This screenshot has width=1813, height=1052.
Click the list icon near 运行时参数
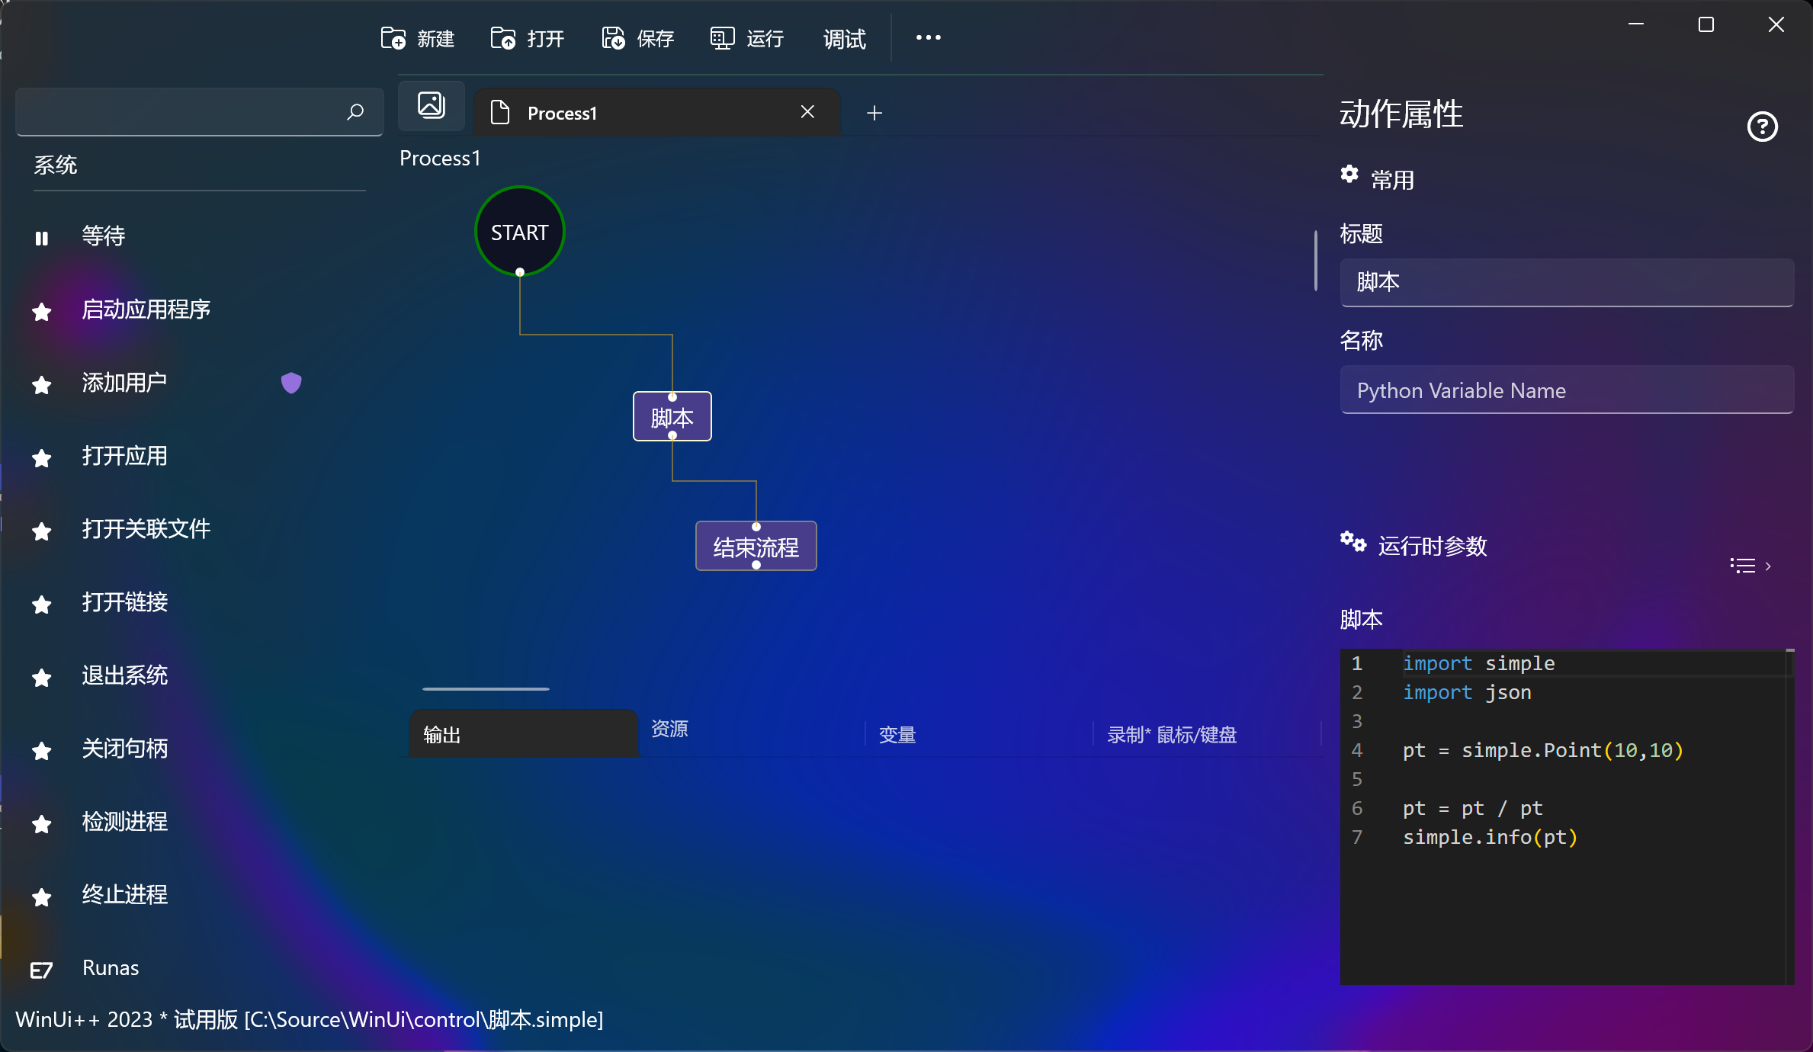(x=1742, y=565)
